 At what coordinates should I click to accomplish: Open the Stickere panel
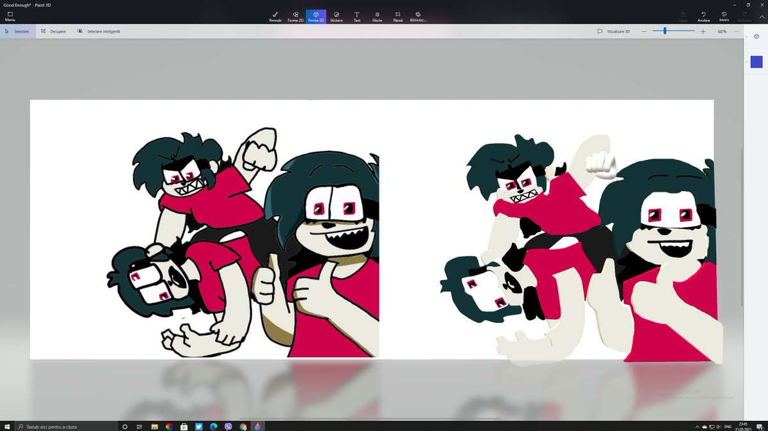(x=337, y=17)
